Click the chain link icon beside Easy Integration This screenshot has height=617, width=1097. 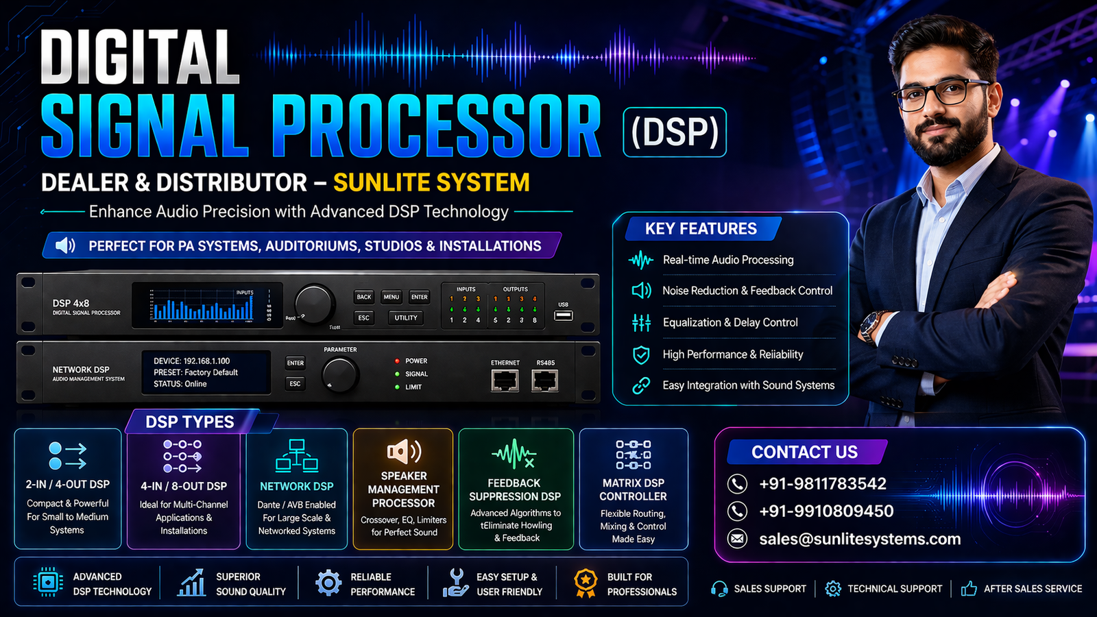click(641, 385)
